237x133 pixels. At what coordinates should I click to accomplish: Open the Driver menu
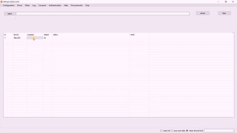pyautogui.click(x=20, y=6)
